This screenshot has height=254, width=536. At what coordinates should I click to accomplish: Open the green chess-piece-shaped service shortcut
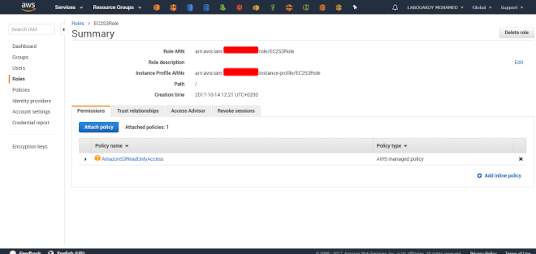pyautogui.click(x=222, y=8)
